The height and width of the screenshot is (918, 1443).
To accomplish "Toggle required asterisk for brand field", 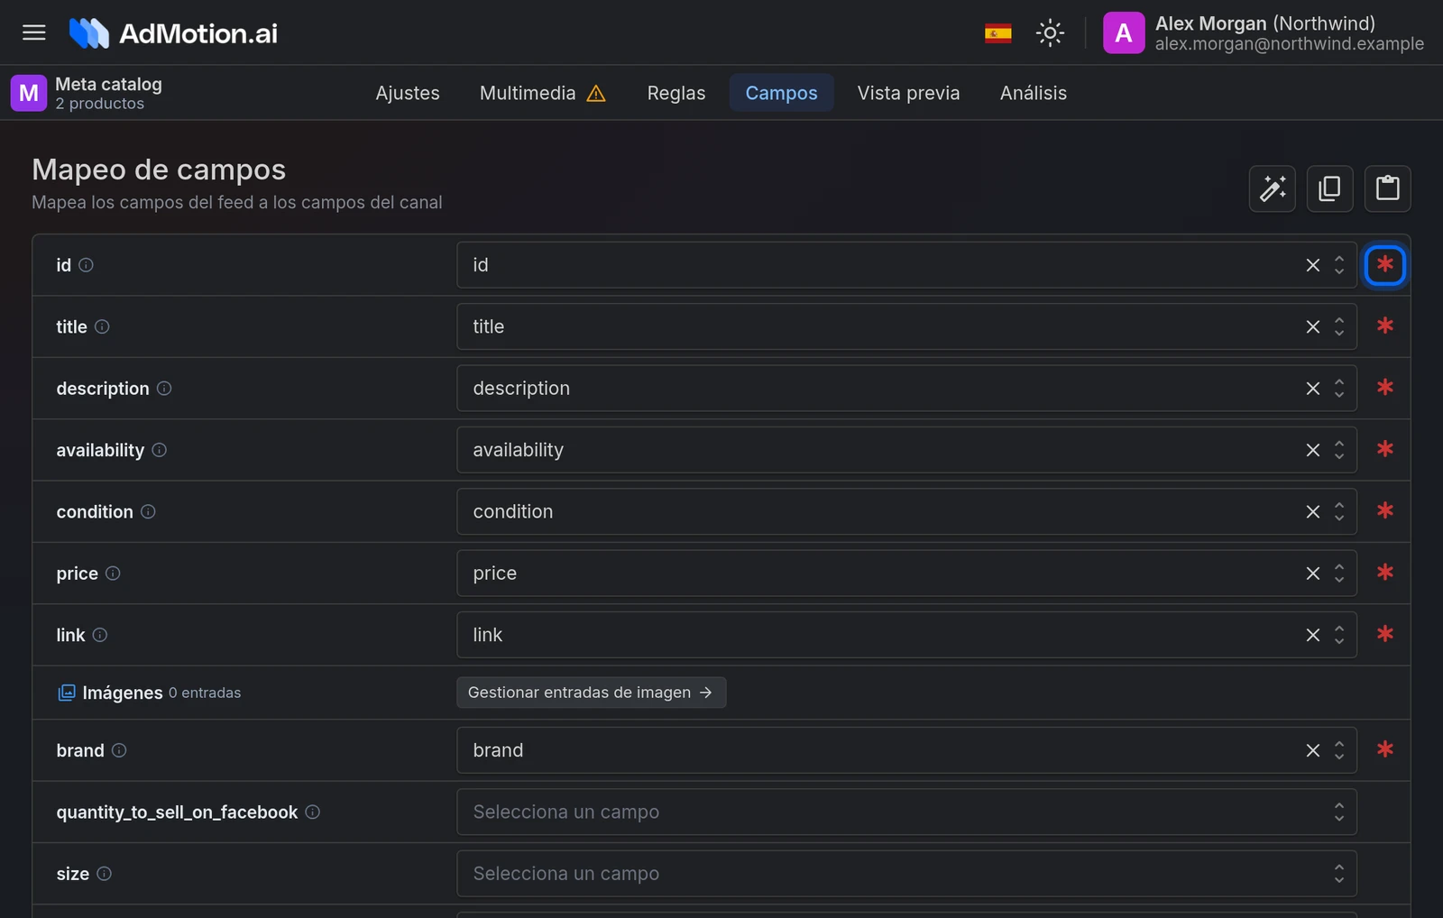I will point(1385,749).
